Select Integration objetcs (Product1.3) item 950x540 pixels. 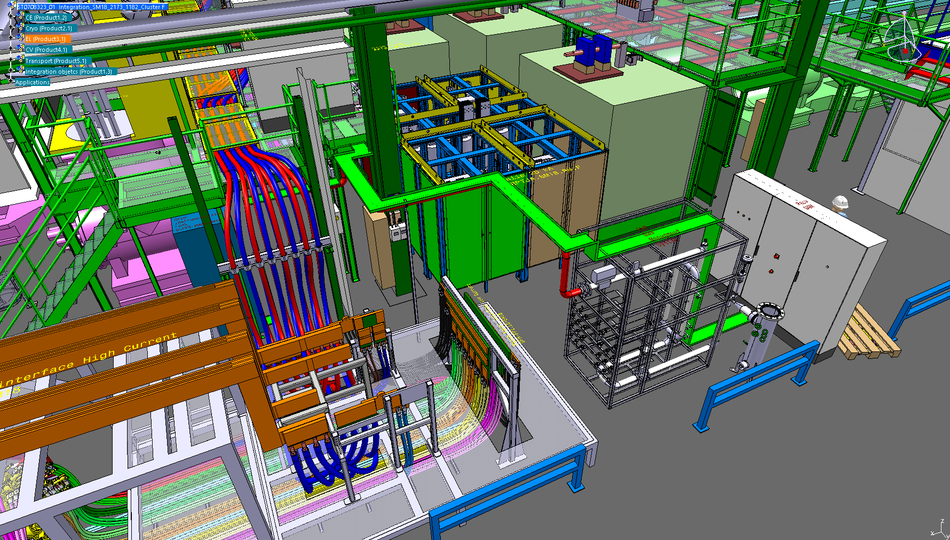(x=69, y=72)
